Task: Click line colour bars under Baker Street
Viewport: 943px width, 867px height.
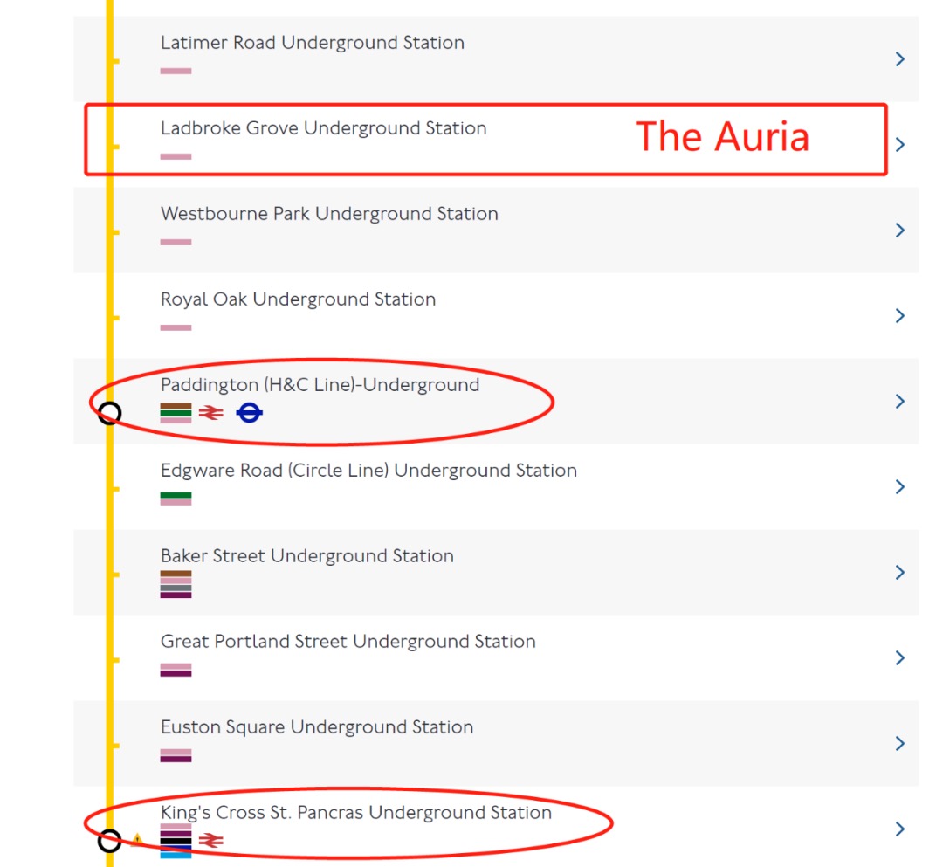Action: click(176, 584)
